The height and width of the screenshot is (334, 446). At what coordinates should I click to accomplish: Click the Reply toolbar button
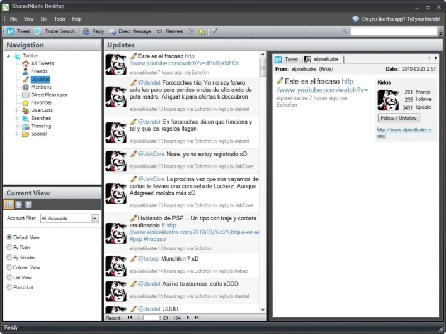point(93,31)
